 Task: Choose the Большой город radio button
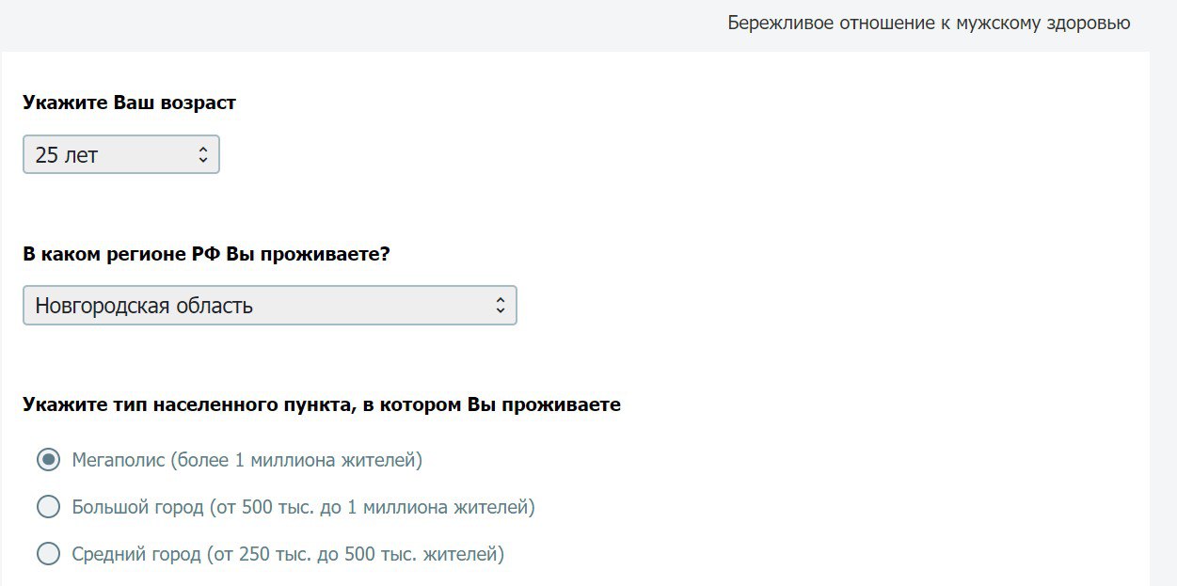pyautogui.click(x=48, y=507)
